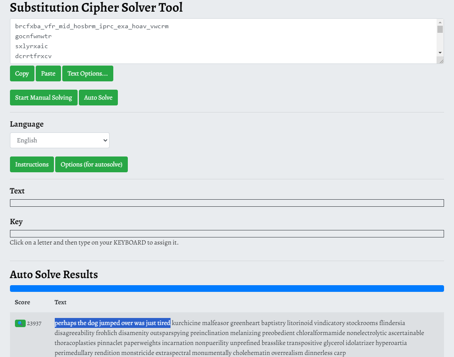Click the green magnifier icon beside score 23937

20,323
